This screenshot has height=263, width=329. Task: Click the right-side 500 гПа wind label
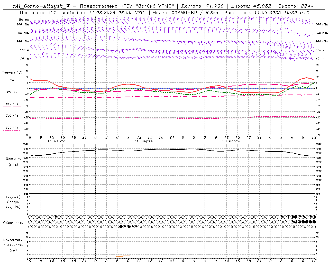click(x=322, y=24)
